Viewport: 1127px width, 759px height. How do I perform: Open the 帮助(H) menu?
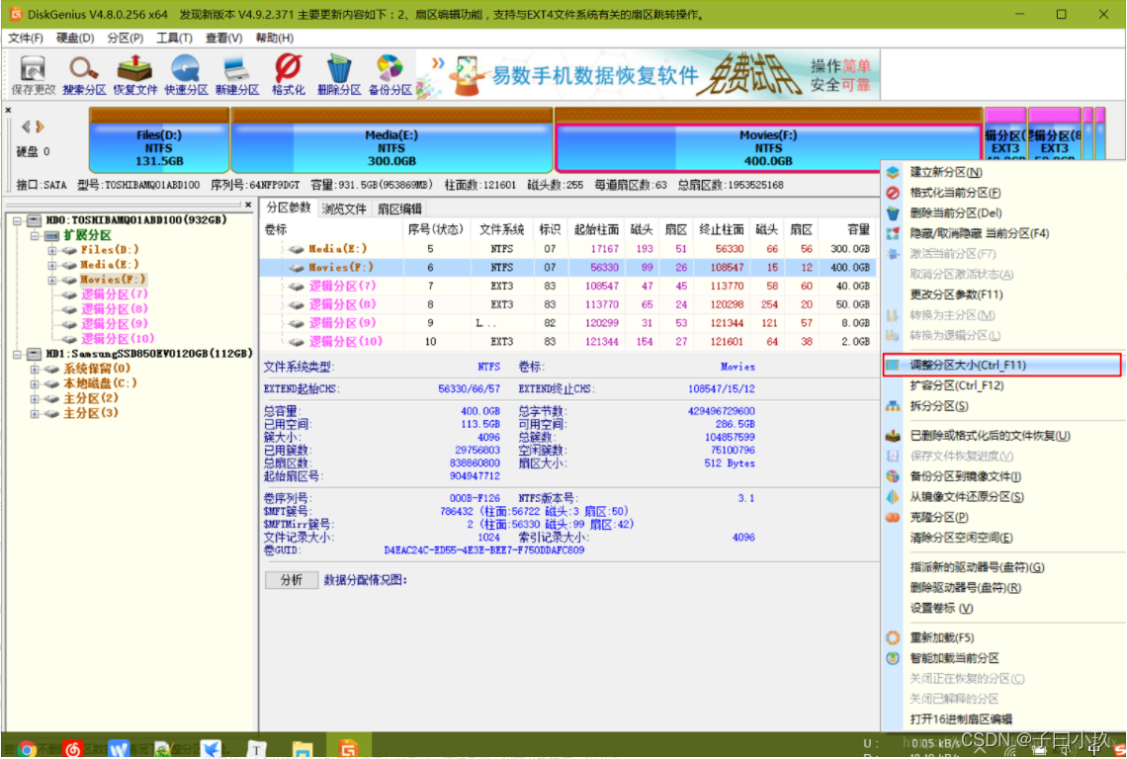(x=274, y=39)
